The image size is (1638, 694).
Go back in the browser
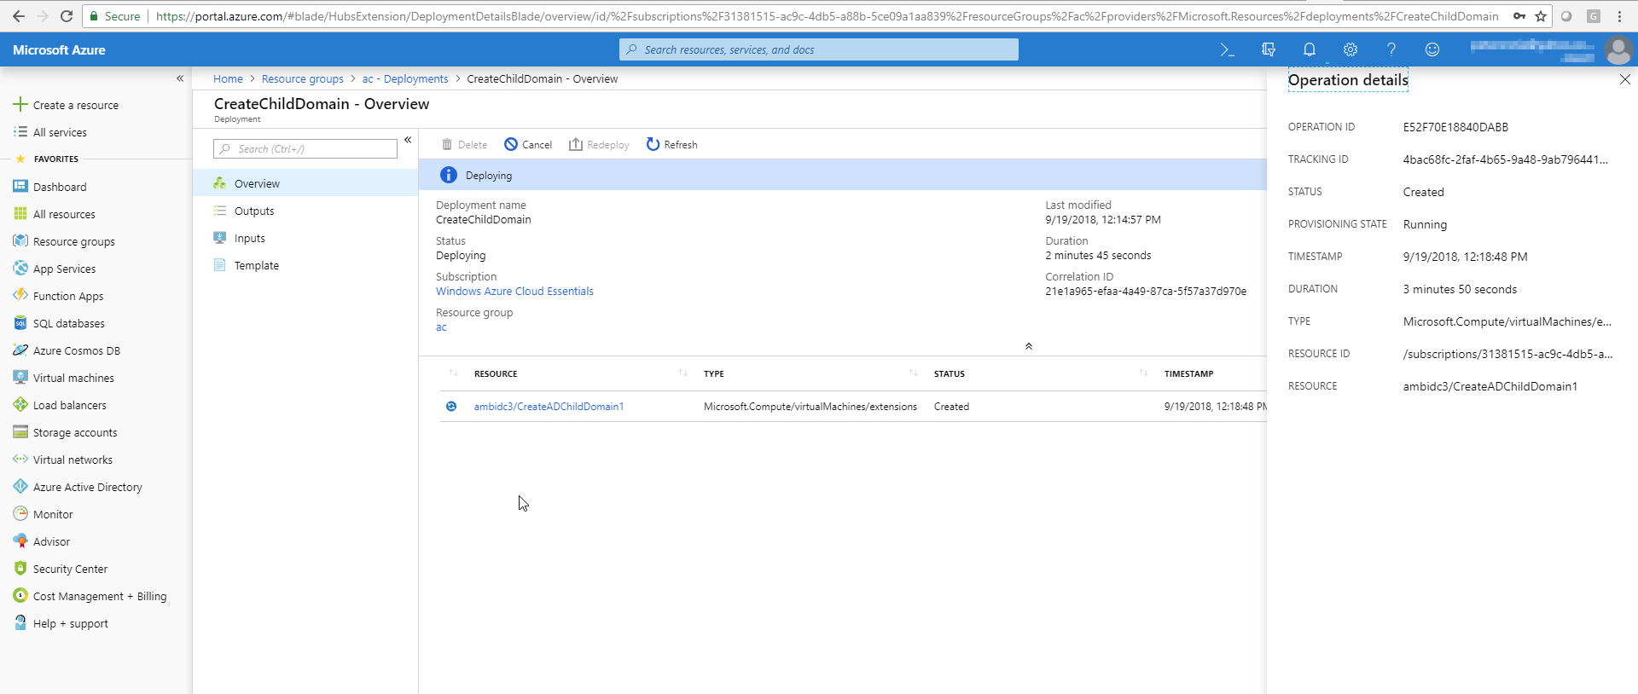coord(19,16)
